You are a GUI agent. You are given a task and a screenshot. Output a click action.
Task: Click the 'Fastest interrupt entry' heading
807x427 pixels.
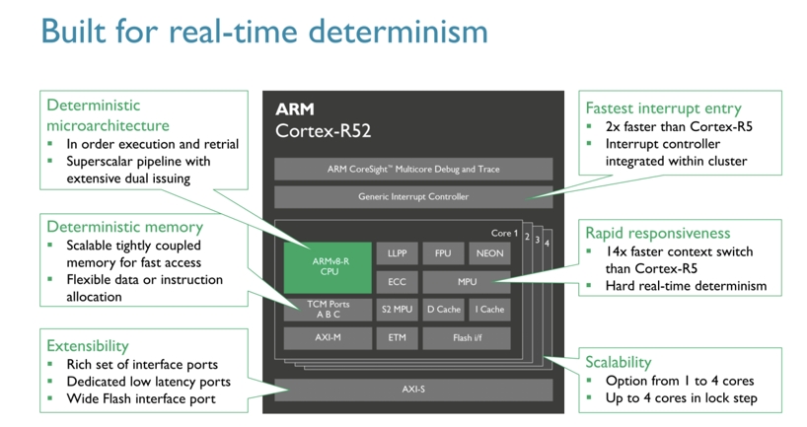[663, 108]
